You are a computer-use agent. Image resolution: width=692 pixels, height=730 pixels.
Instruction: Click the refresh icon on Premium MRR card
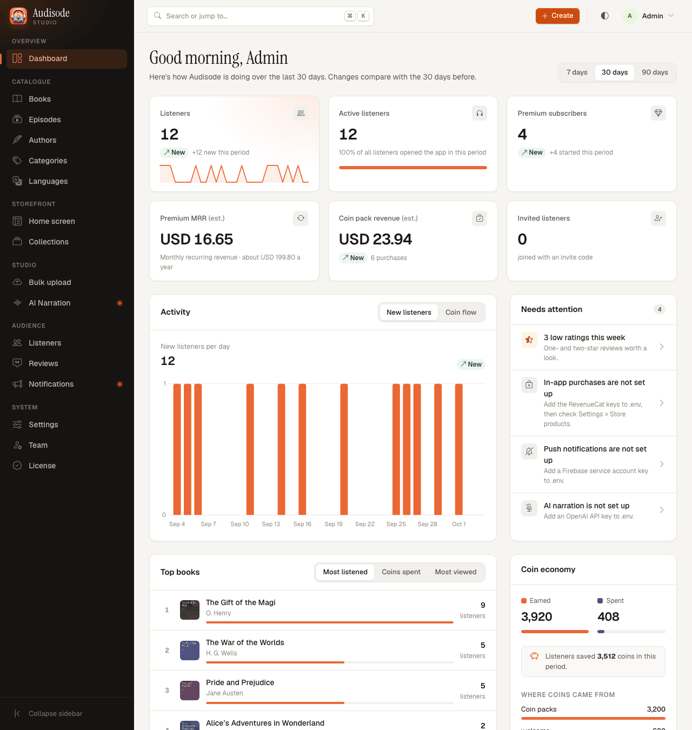(301, 218)
